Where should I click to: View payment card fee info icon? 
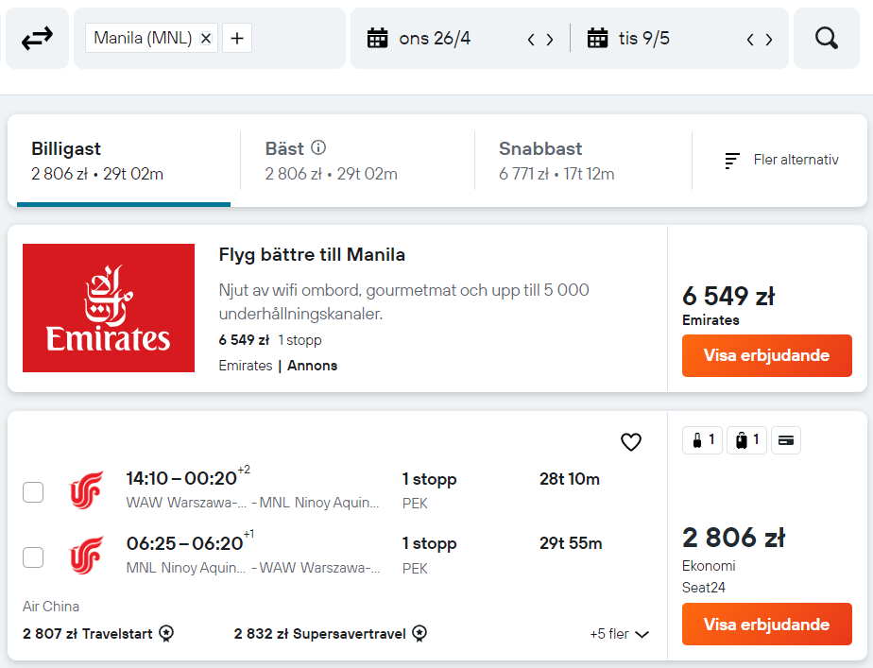click(x=785, y=440)
